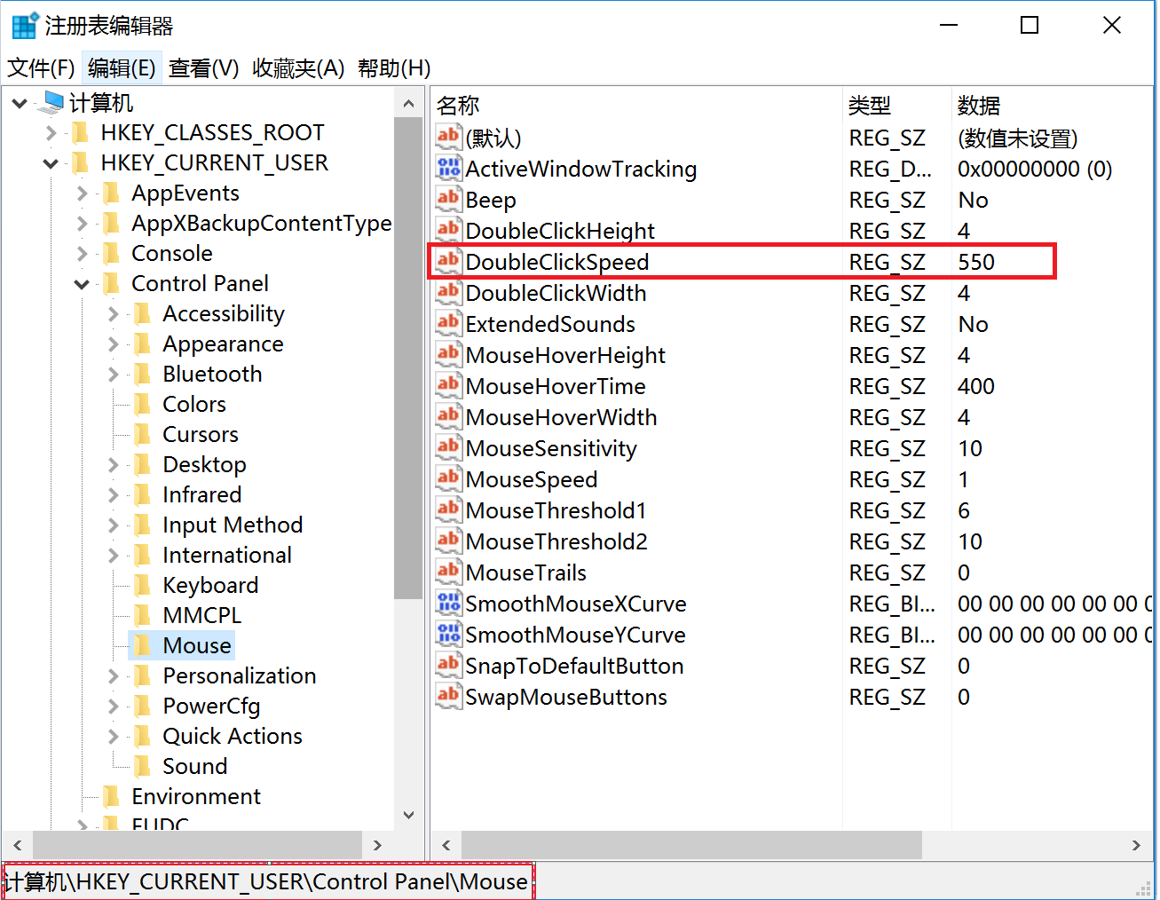Expand the HKEY_CLASSES_ROOT node
The height and width of the screenshot is (900, 1160).
pyautogui.click(x=51, y=132)
